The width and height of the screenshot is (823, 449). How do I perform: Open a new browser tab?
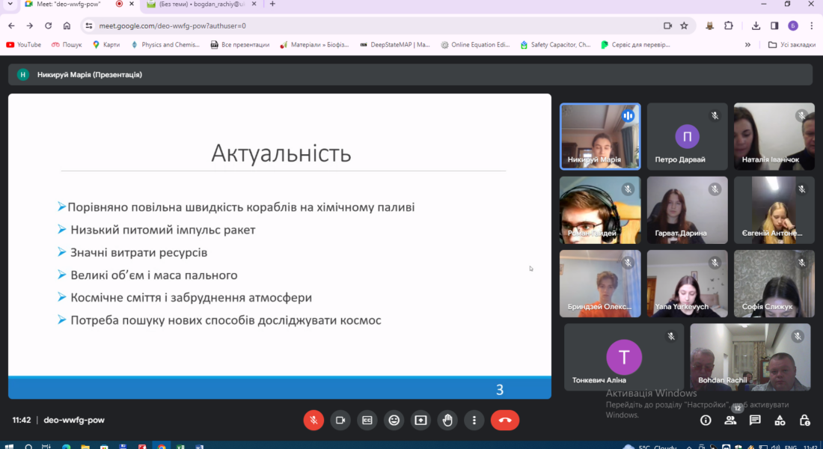click(272, 4)
